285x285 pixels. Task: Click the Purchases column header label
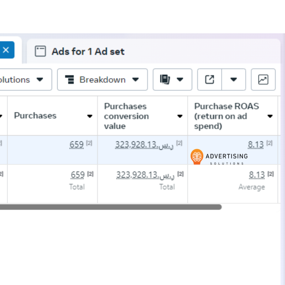[35, 116]
